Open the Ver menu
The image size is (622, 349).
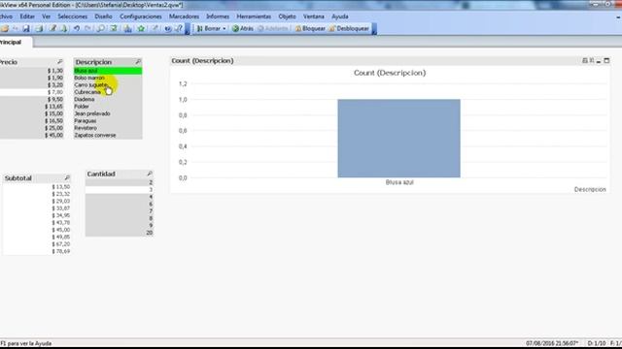pyautogui.click(x=46, y=16)
